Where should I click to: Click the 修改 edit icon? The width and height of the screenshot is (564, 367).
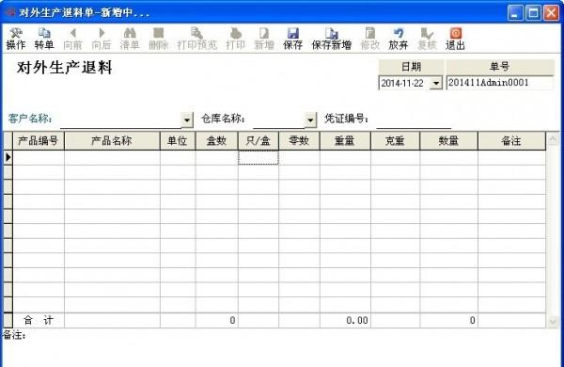[x=369, y=39]
